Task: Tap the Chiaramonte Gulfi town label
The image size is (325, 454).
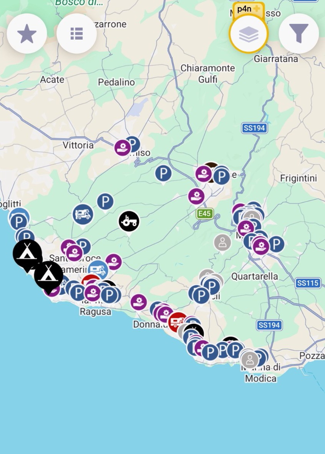Action: [x=208, y=73]
